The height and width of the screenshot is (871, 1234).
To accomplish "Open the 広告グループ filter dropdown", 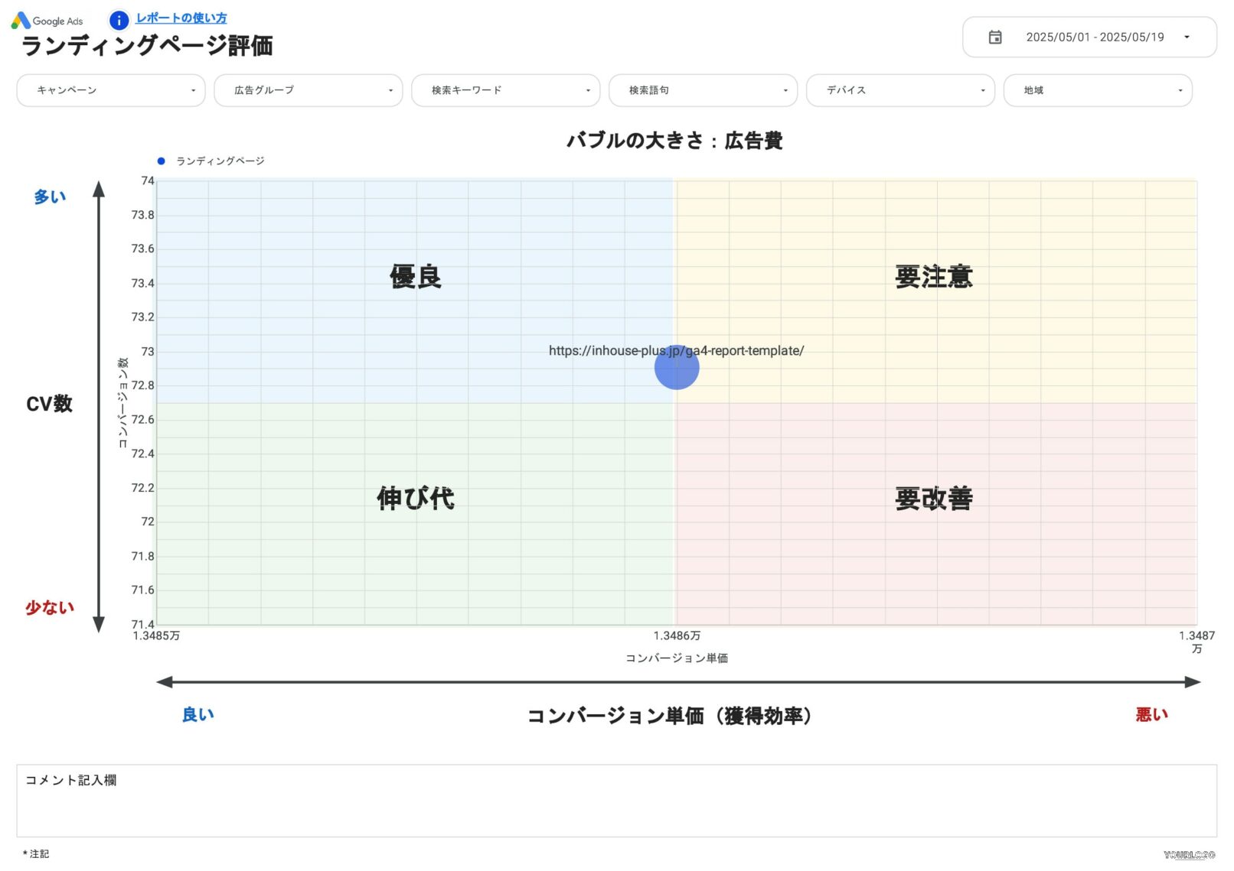I will [x=308, y=89].
